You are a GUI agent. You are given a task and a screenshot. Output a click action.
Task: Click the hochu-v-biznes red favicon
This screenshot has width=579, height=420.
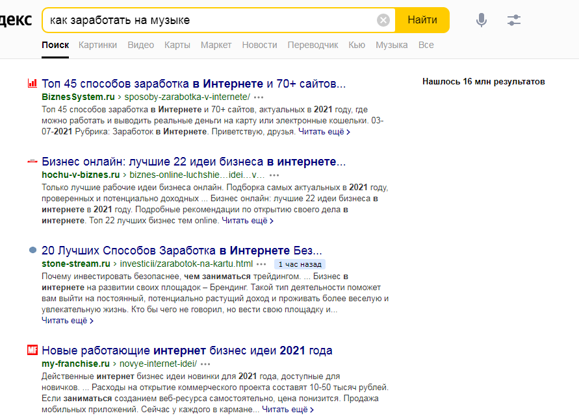click(x=32, y=161)
